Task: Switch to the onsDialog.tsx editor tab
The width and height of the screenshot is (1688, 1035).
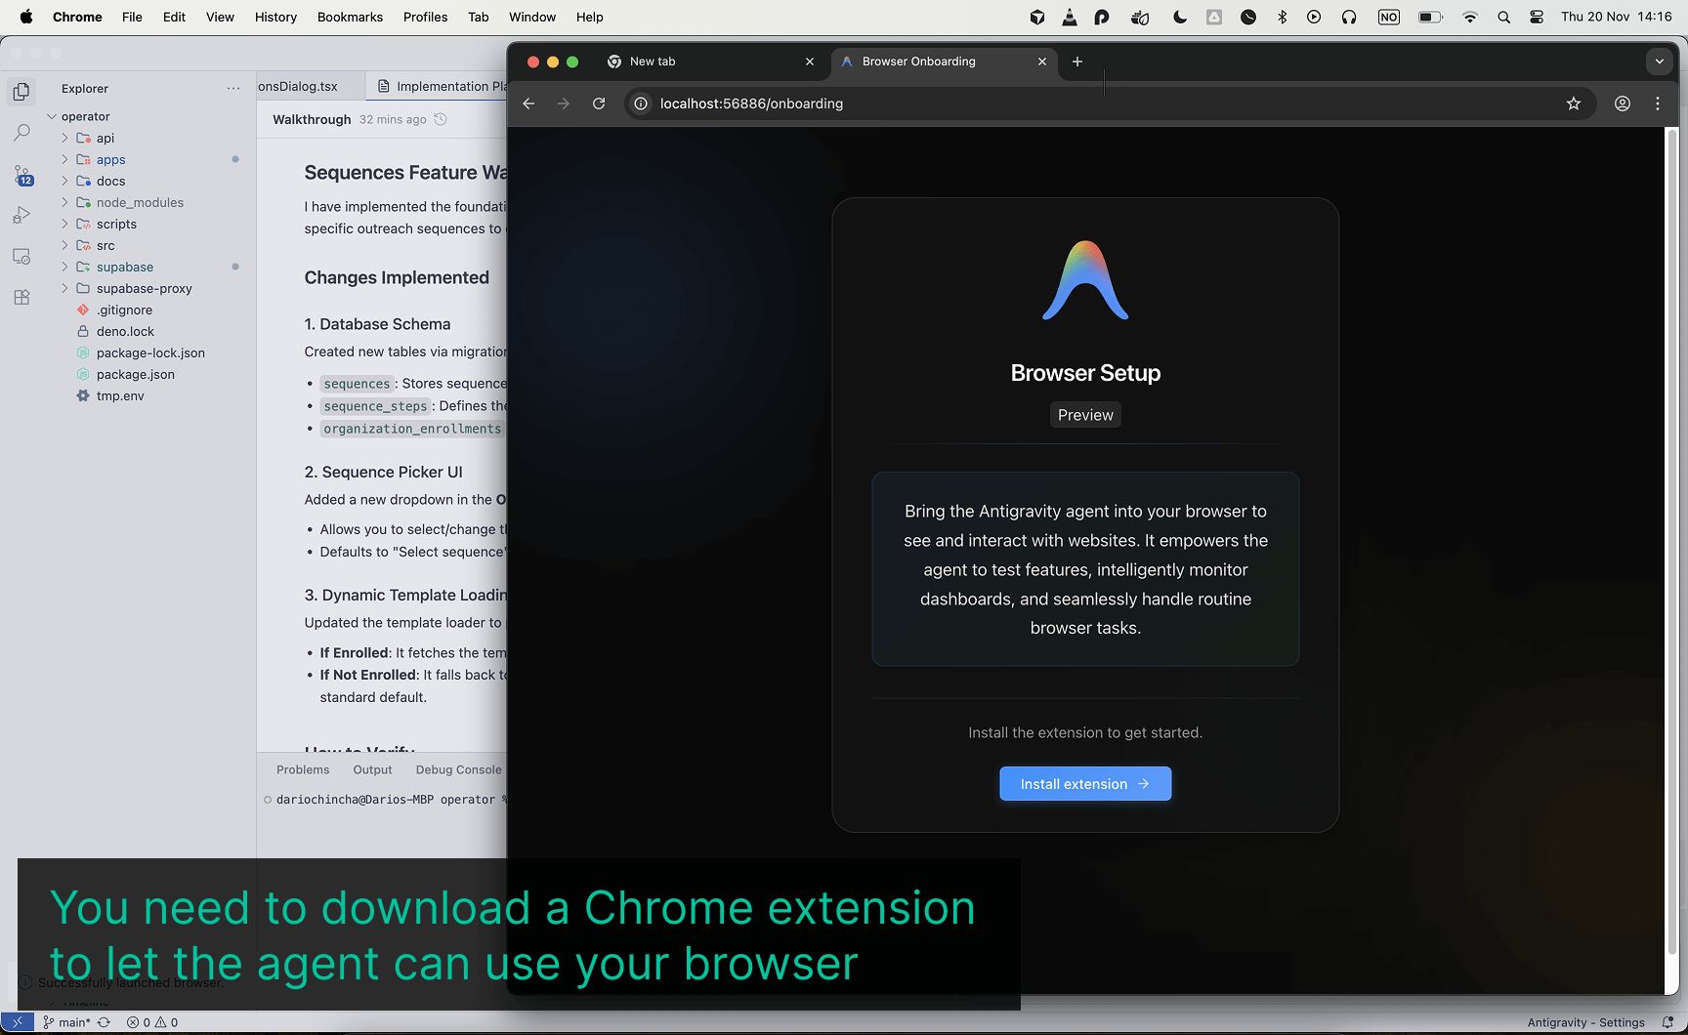Action: coord(311,86)
